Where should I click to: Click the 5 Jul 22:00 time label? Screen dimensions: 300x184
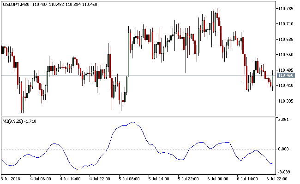click(x=188, y=179)
